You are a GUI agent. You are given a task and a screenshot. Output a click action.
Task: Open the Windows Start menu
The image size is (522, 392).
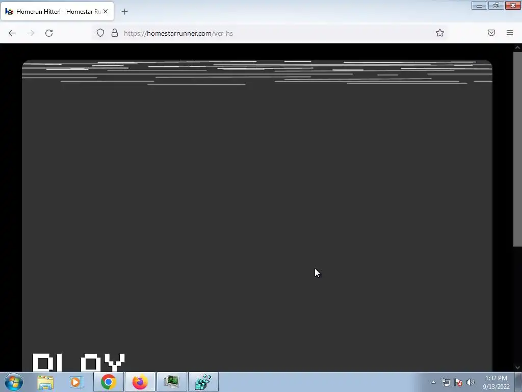pyautogui.click(x=14, y=382)
